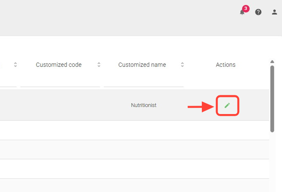
Task: Click the red notification count badge
Action: pyautogui.click(x=246, y=8)
